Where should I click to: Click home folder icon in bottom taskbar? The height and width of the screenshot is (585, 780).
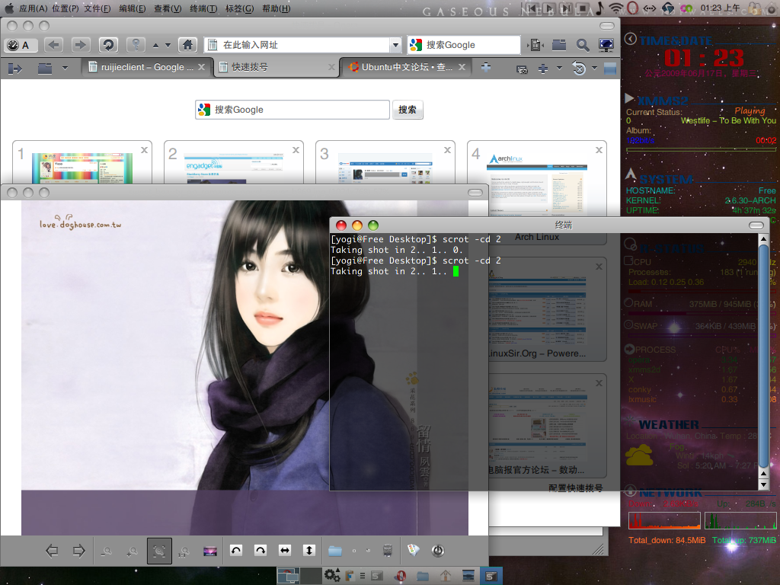click(446, 576)
